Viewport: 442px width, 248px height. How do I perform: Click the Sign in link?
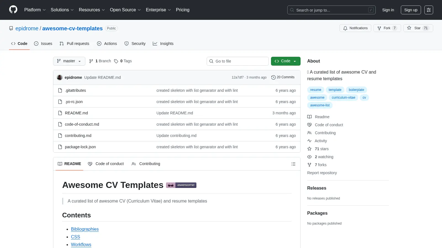coord(388,10)
